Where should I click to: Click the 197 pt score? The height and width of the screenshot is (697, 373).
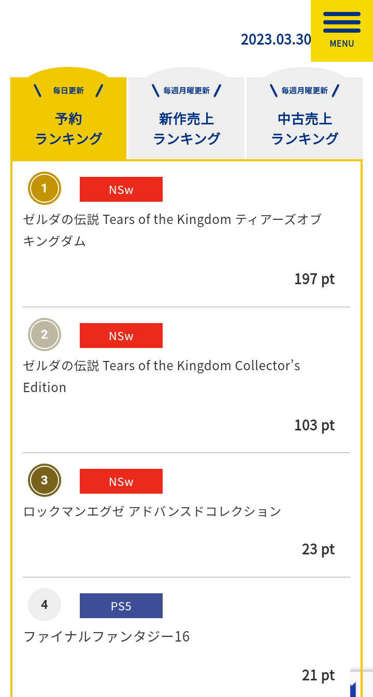pos(314,279)
